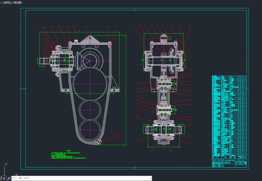Open recent commands dropdown in command line
Screen dimensions: 262x181
point(15,179)
